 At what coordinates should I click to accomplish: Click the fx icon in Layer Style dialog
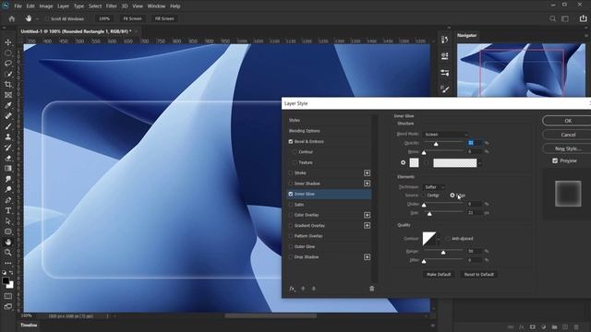click(292, 289)
